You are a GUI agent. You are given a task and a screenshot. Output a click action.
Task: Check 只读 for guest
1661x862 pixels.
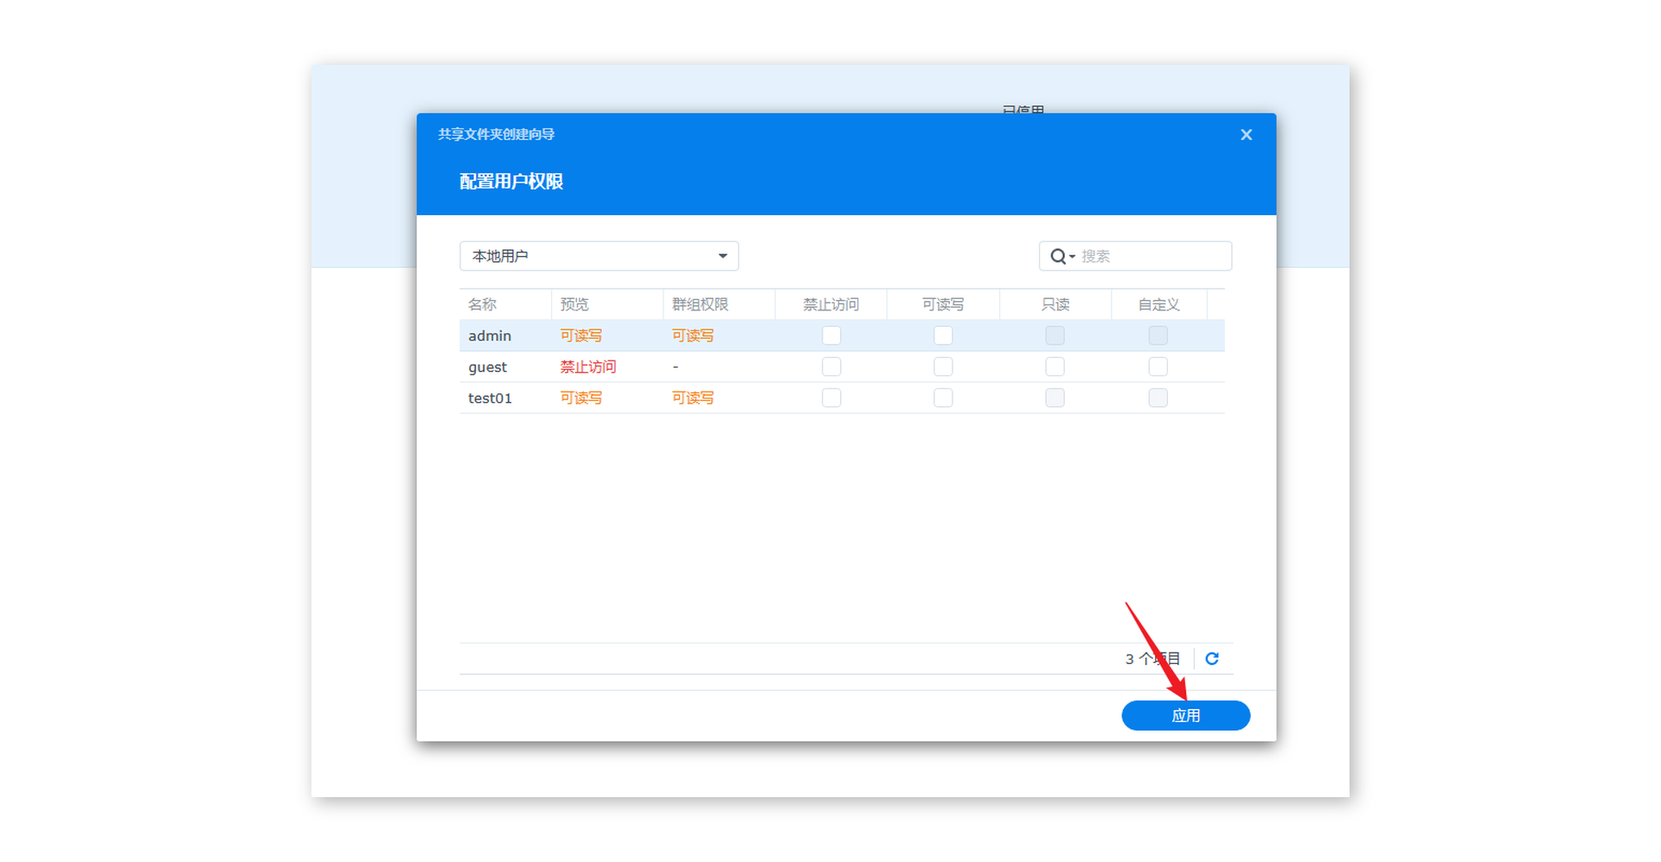pos(1055,367)
